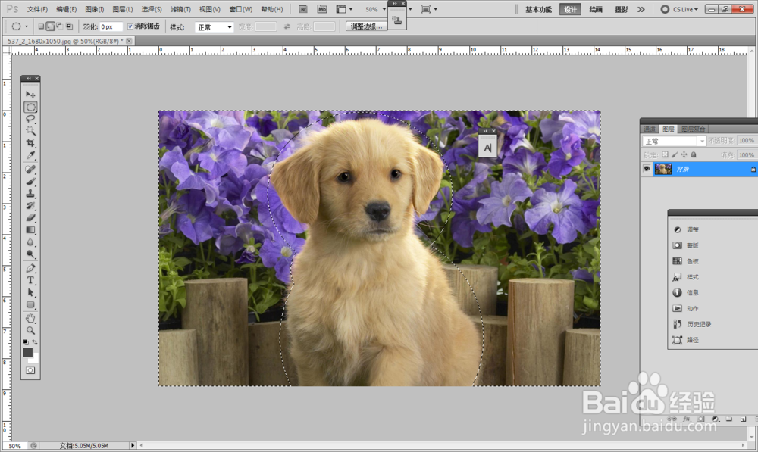This screenshot has width=758, height=452.
Task: Toggle lock position icon
Action: (684, 154)
